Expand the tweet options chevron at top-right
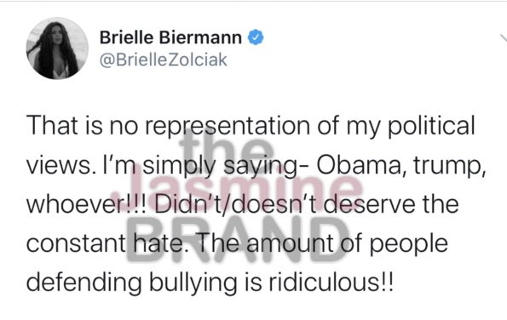The width and height of the screenshot is (507, 320). [x=503, y=38]
